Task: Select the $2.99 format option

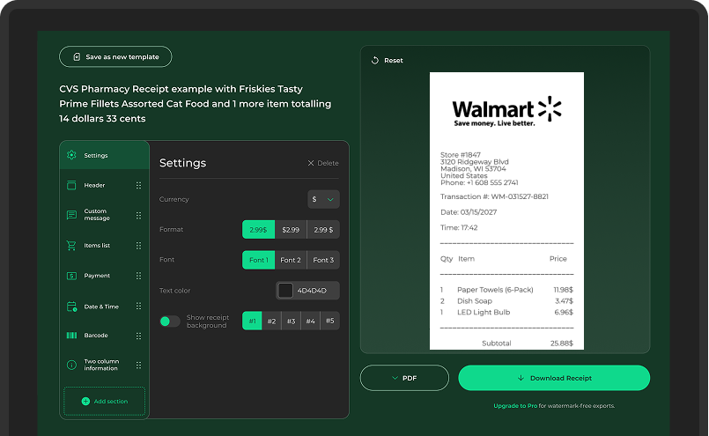Action: click(291, 230)
